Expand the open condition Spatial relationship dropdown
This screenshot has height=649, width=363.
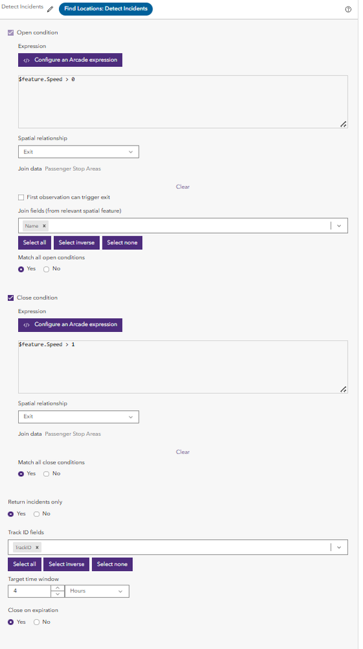click(x=78, y=152)
